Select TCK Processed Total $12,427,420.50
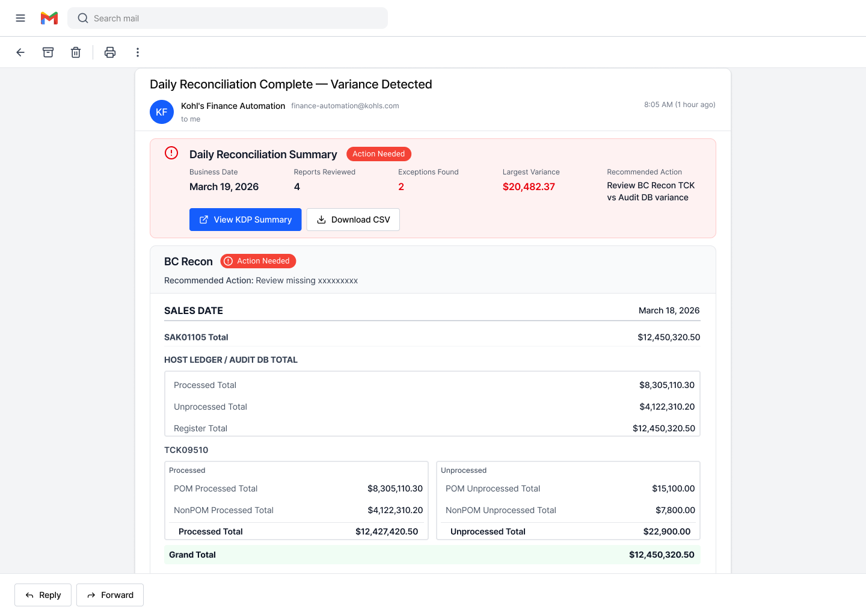Viewport: 866px width, 616px height. click(387, 532)
